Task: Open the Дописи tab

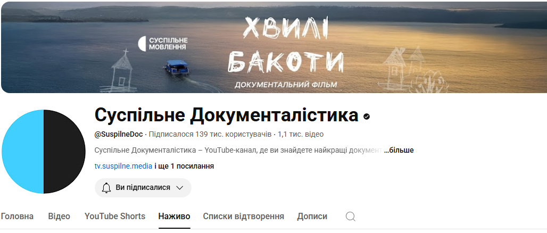Action: click(x=312, y=217)
